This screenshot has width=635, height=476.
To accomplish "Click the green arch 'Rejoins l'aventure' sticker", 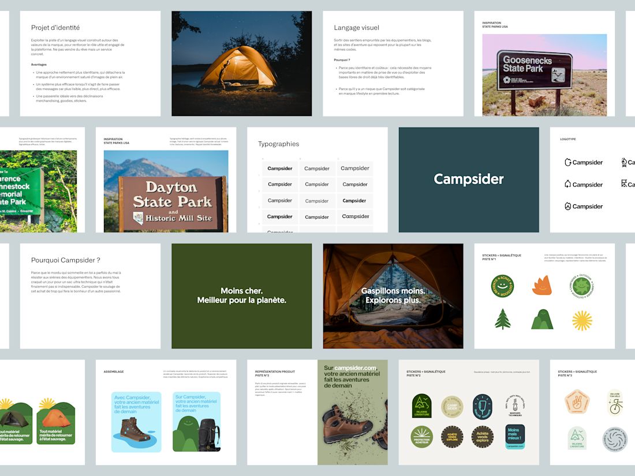I will pyautogui.click(x=421, y=405).
